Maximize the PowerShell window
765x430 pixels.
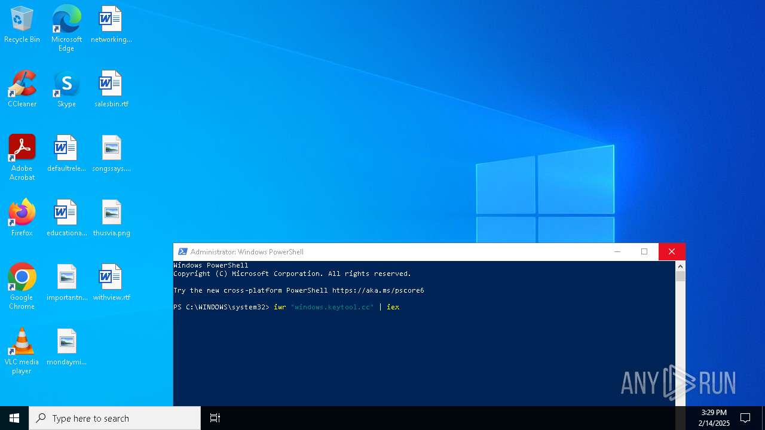(644, 251)
